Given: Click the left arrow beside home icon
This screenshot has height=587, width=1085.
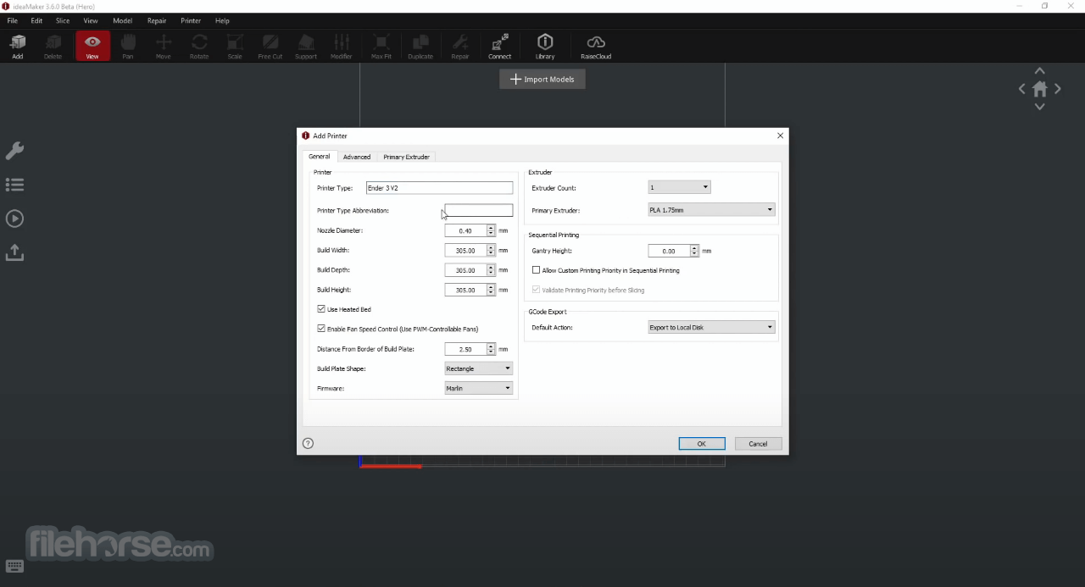Looking at the screenshot, I should click(1022, 89).
